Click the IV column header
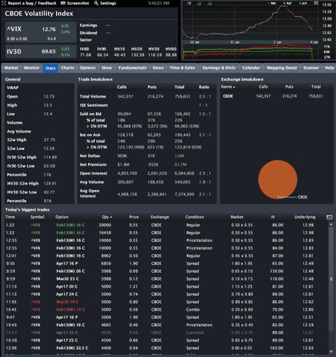 coord(273,217)
